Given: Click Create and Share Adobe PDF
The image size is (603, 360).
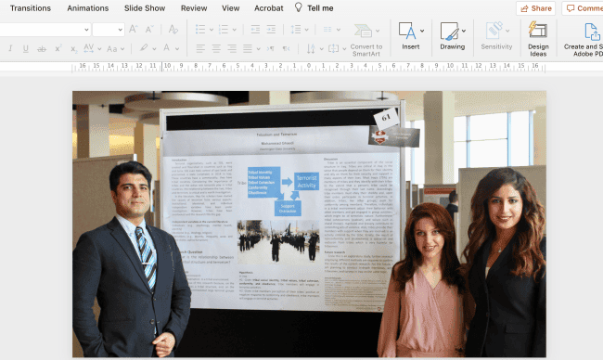Looking at the screenshot, I should click(583, 40).
